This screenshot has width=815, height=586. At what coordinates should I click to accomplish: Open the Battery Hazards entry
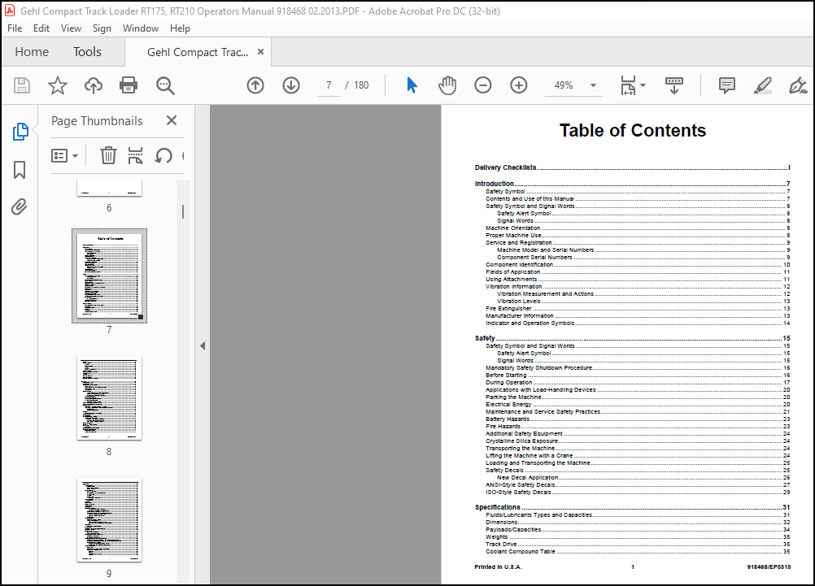638,419
